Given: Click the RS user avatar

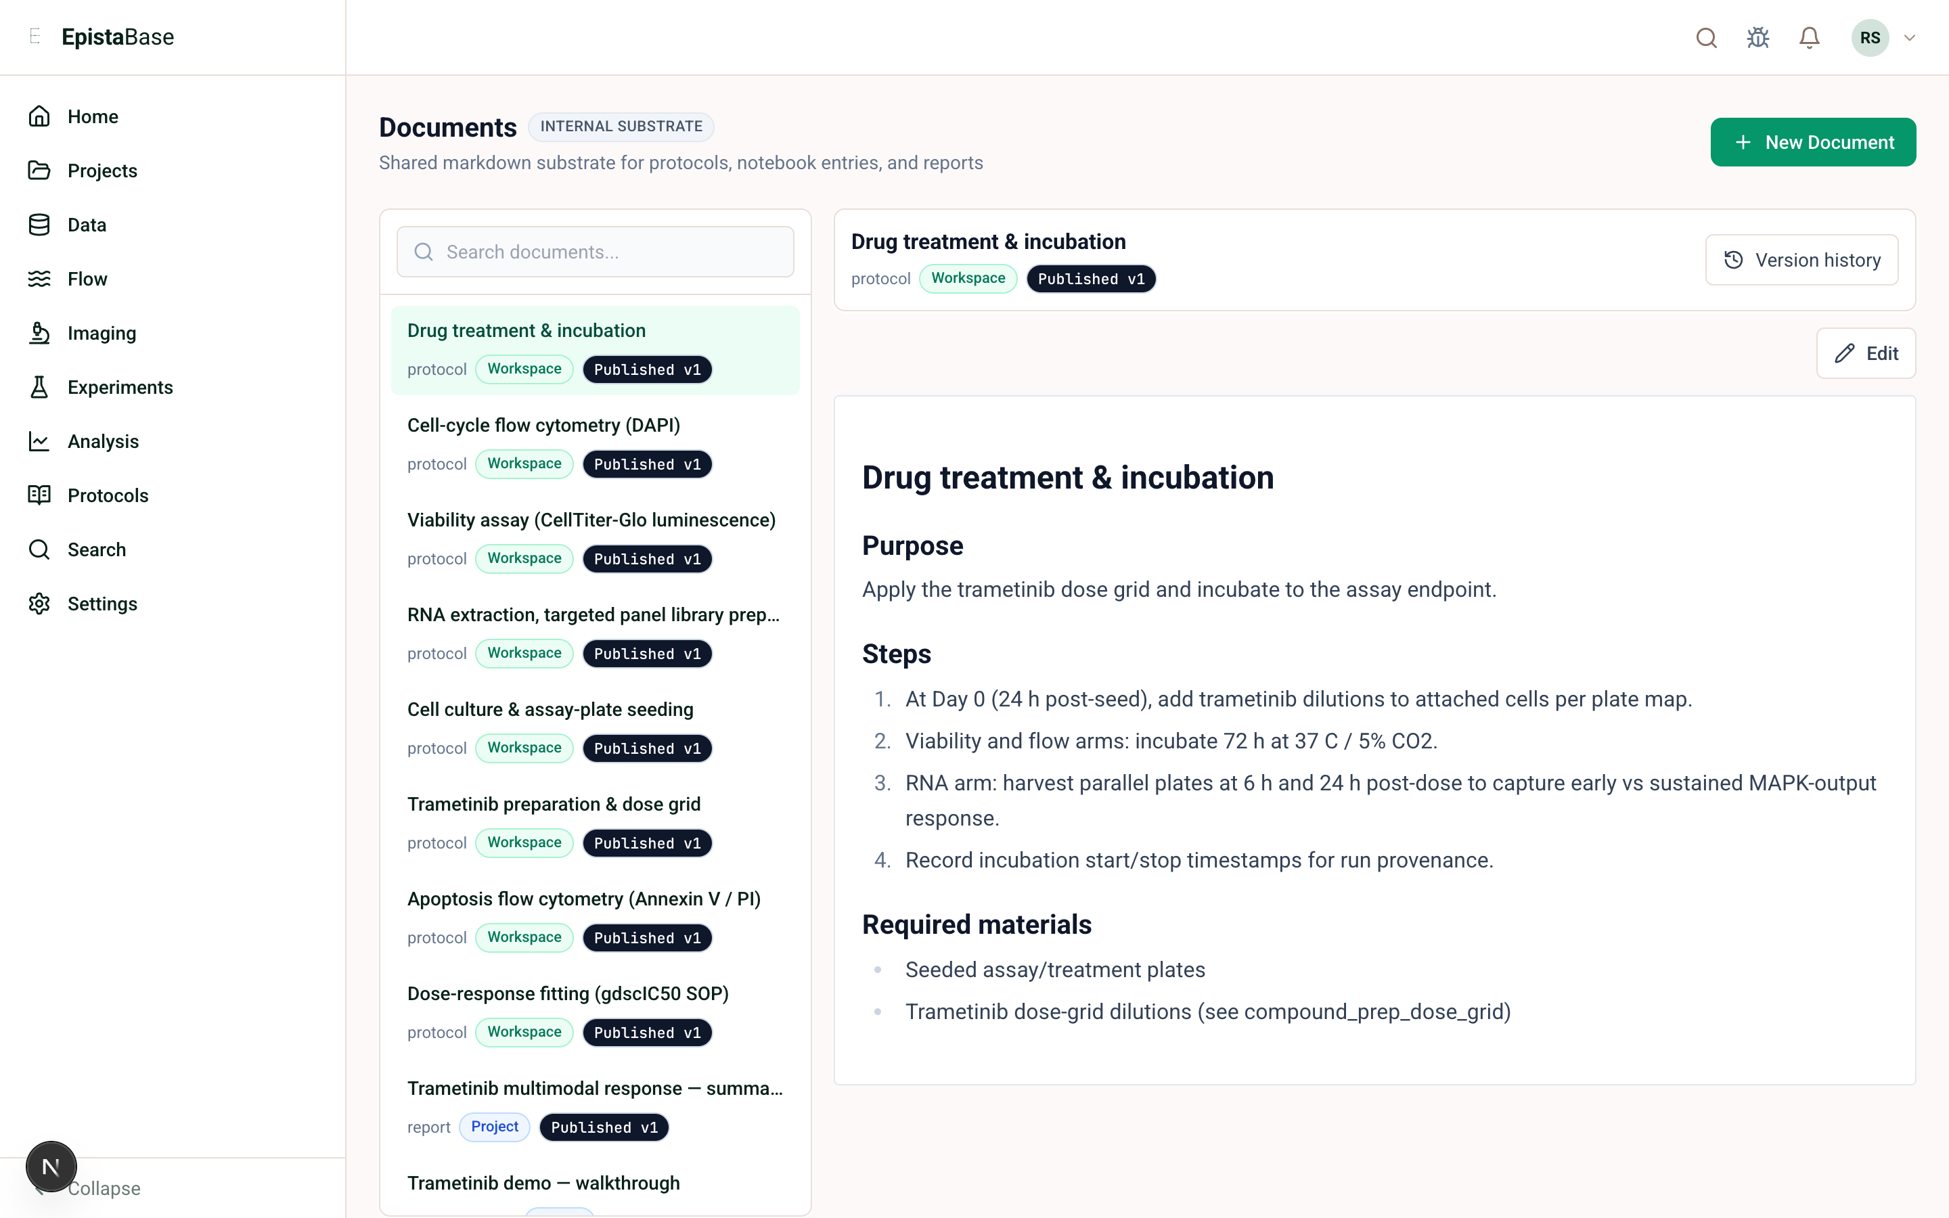Looking at the screenshot, I should point(1870,38).
